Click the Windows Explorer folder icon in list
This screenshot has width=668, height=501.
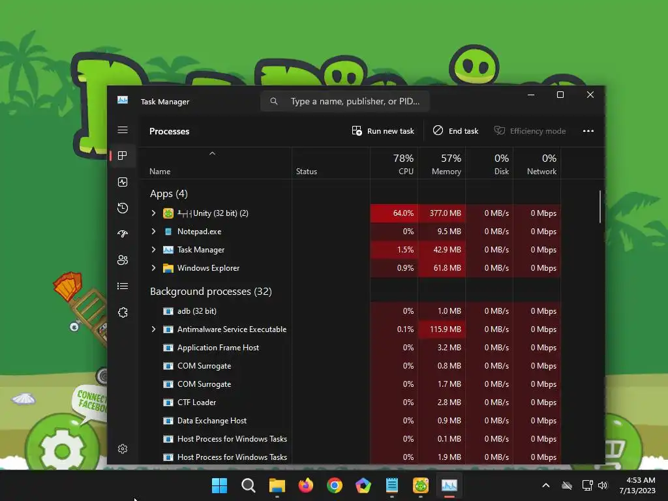tap(168, 268)
